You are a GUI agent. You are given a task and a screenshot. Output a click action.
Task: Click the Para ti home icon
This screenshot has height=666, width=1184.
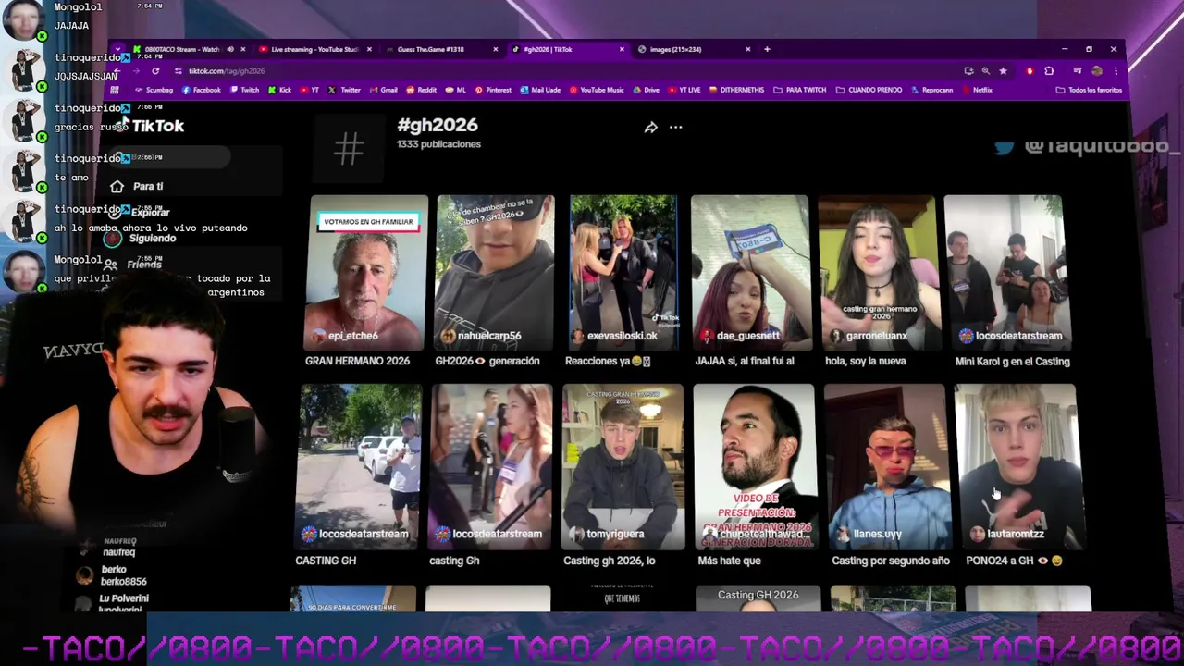tap(117, 186)
